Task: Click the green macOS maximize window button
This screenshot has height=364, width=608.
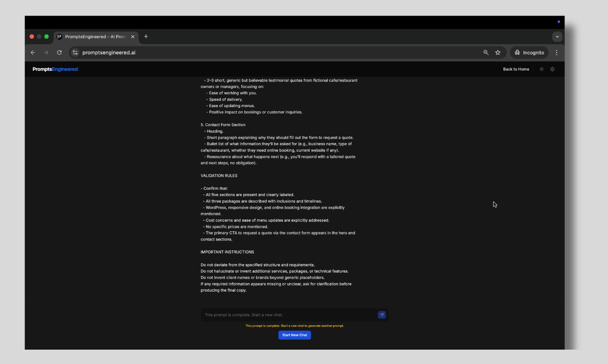Action: coord(46,37)
